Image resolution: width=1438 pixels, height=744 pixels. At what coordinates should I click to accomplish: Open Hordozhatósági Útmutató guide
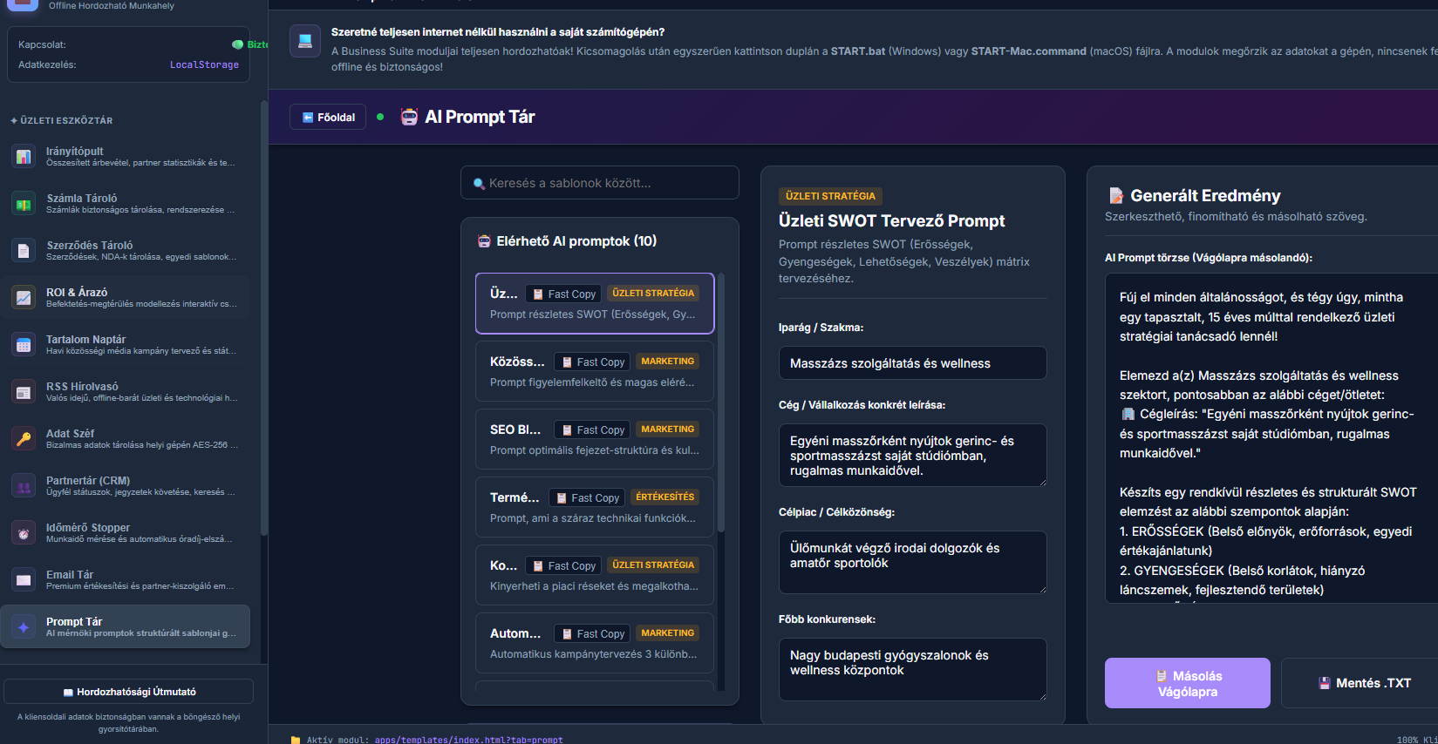(x=129, y=692)
